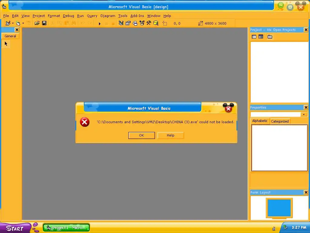Open the Properties Window toolbar icon
Viewport: 310px width, 233px height.
[128, 23]
